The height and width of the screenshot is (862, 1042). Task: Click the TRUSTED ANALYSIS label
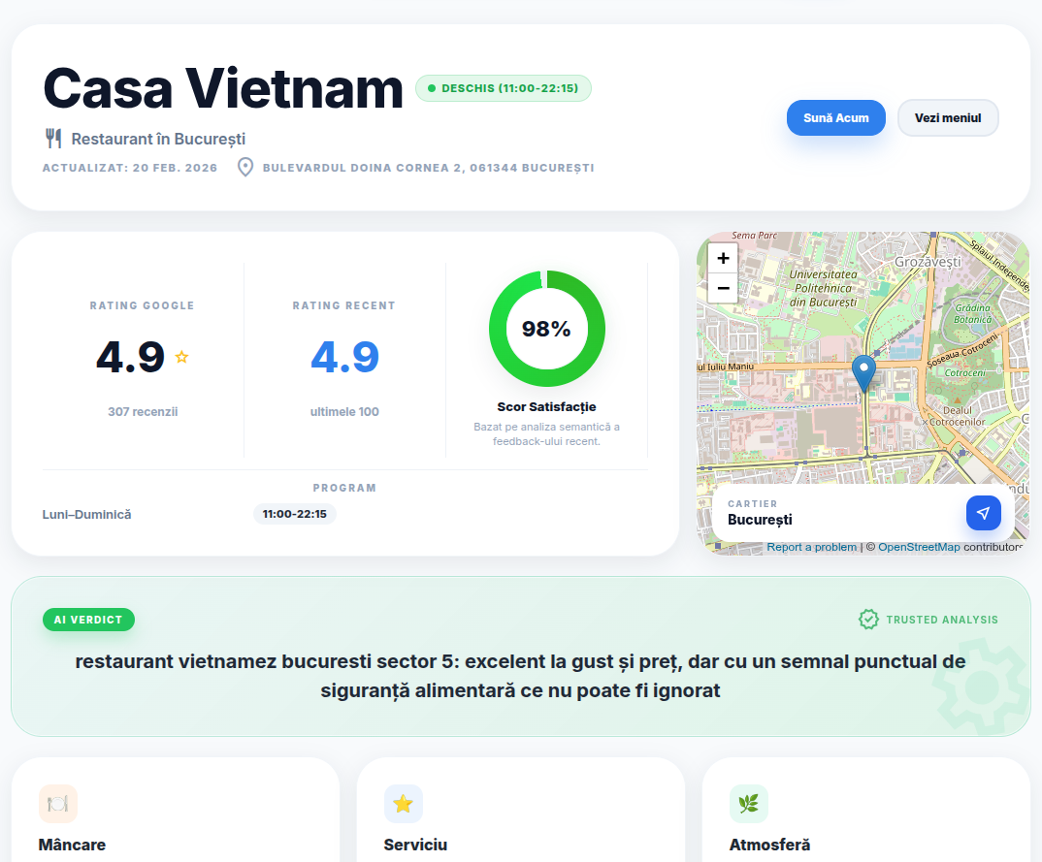tap(942, 620)
